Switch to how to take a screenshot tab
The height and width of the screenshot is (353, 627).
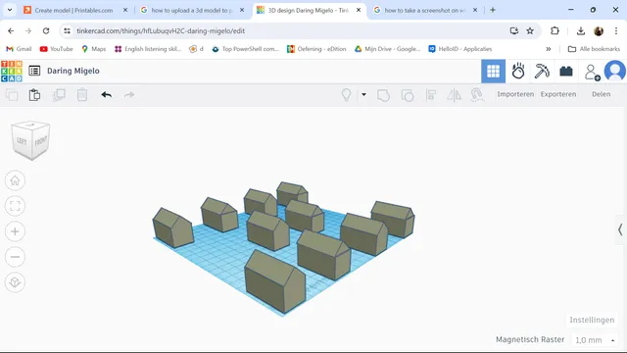coord(424,11)
